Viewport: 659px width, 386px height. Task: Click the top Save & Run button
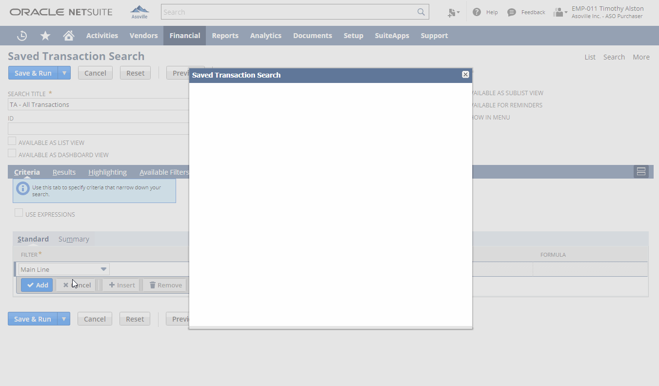33,73
